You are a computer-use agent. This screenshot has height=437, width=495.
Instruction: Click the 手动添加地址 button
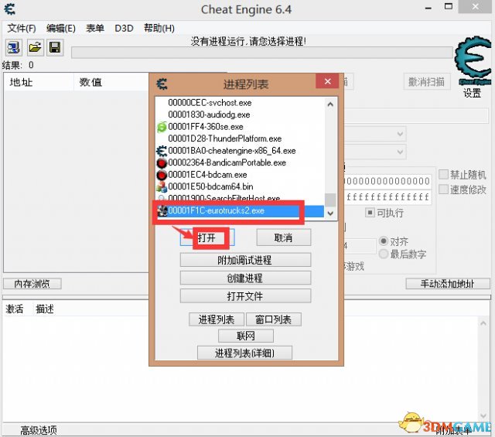(x=448, y=284)
